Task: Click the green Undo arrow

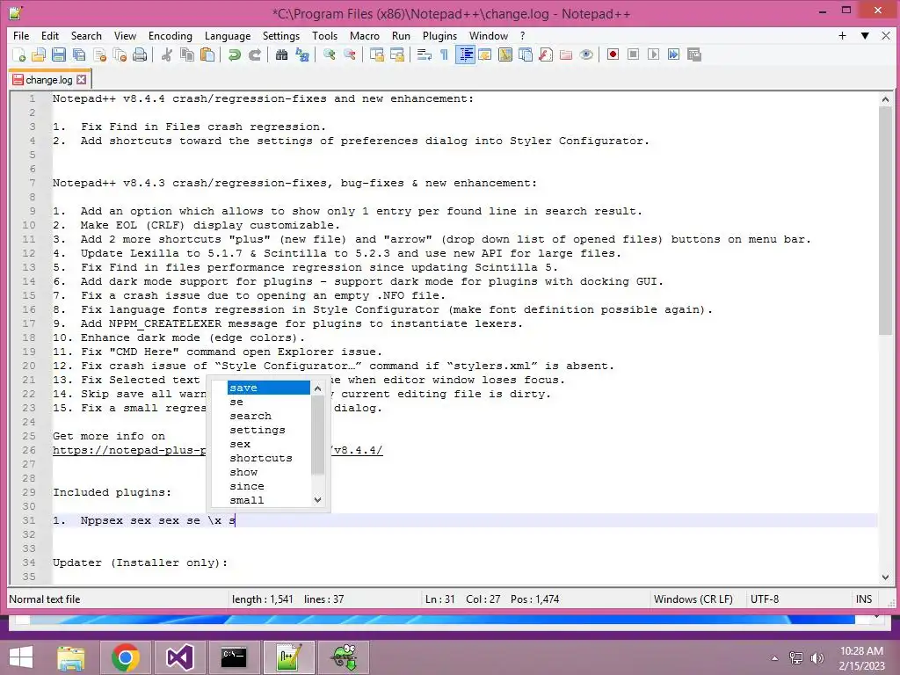Action: click(x=234, y=54)
